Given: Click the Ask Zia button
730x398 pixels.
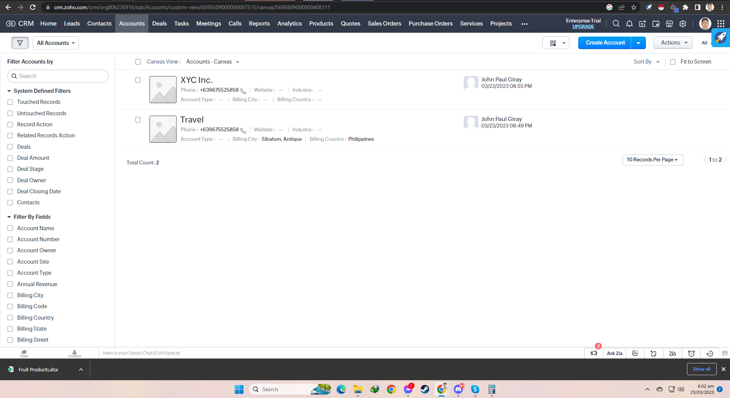Looking at the screenshot, I should (614, 353).
